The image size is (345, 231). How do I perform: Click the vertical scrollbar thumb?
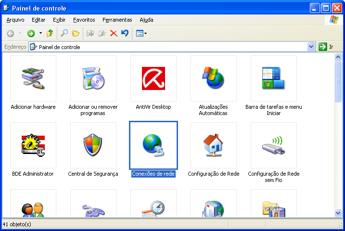pos(338,82)
